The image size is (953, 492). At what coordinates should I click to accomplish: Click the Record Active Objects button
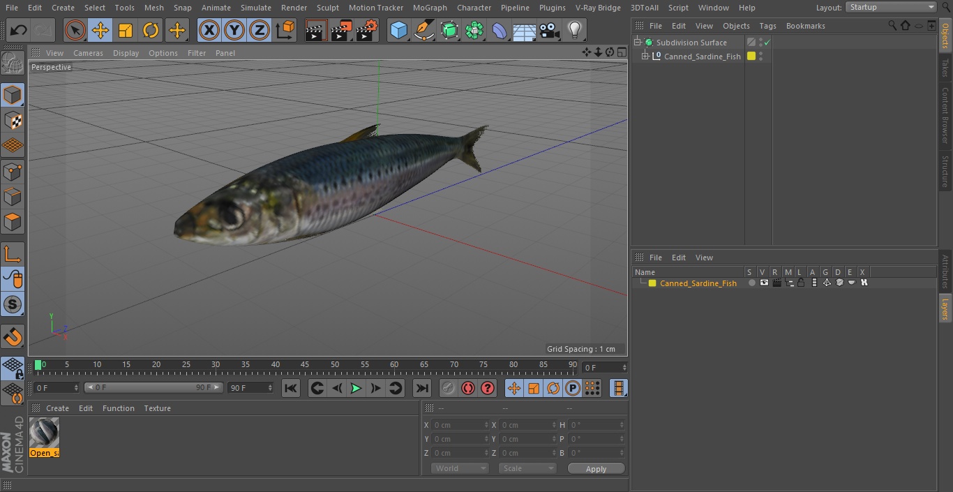tap(449, 388)
